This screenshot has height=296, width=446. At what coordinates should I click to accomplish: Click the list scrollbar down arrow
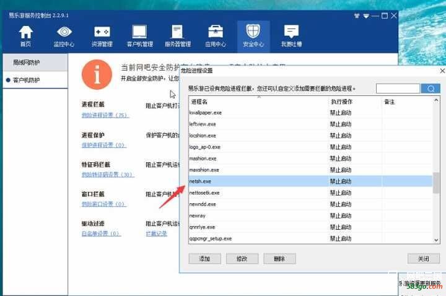(x=436, y=240)
